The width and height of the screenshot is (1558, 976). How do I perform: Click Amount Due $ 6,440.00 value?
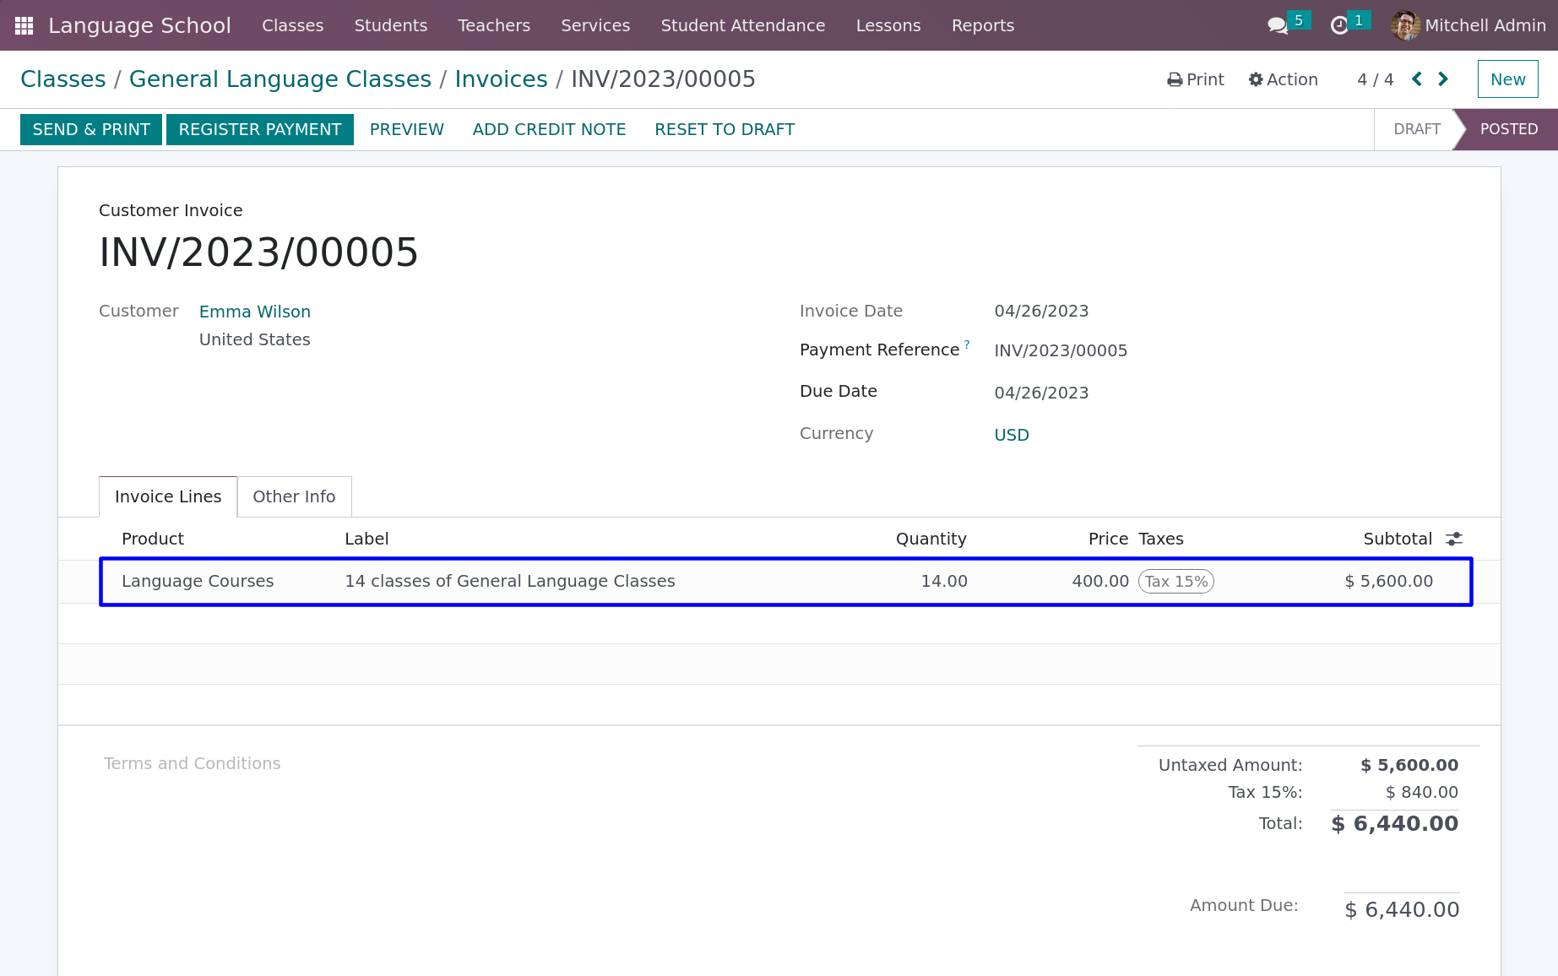coord(1402,909)
